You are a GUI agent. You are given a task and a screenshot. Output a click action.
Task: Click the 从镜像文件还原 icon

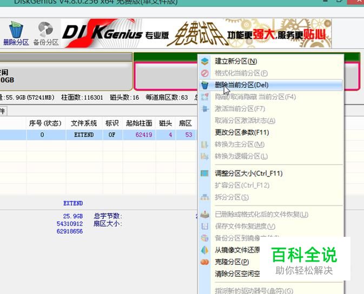coord(205,250)
